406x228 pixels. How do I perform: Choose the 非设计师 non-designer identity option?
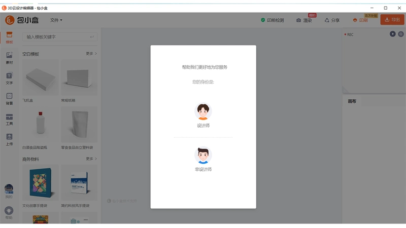point(203,159)
